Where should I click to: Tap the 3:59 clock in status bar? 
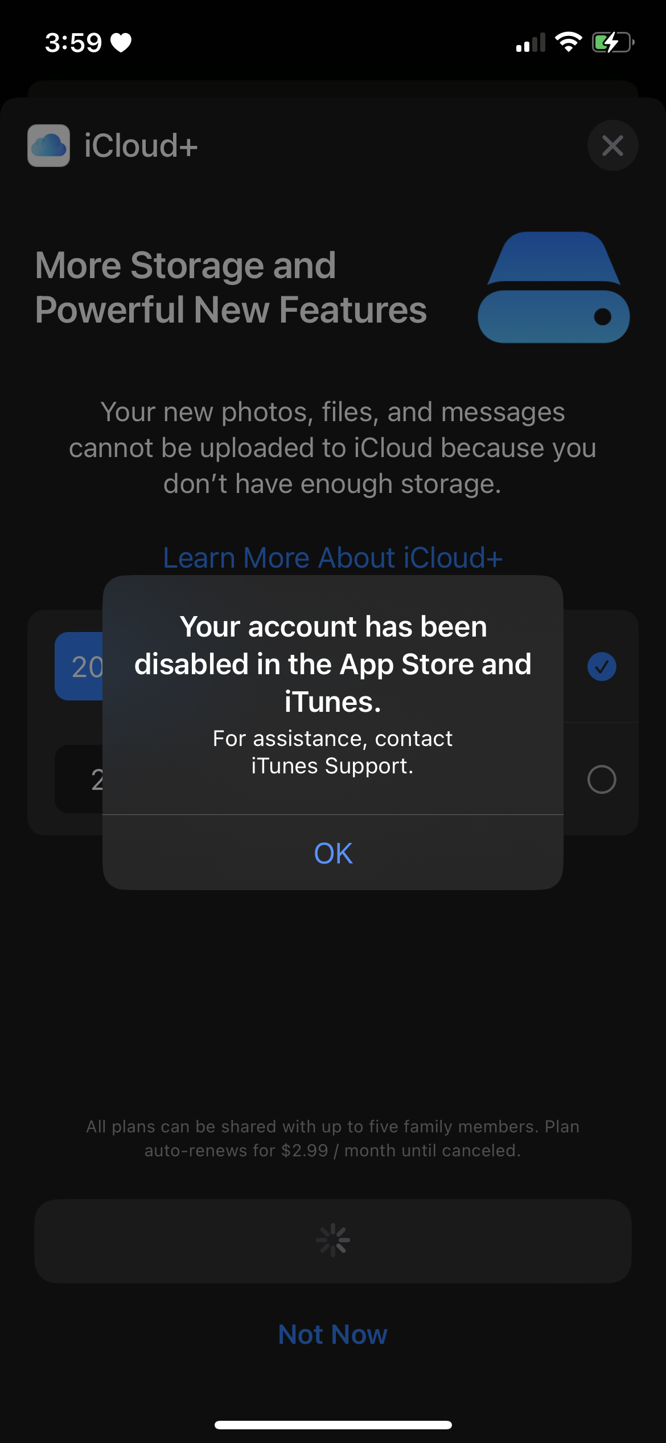point(73,43)
